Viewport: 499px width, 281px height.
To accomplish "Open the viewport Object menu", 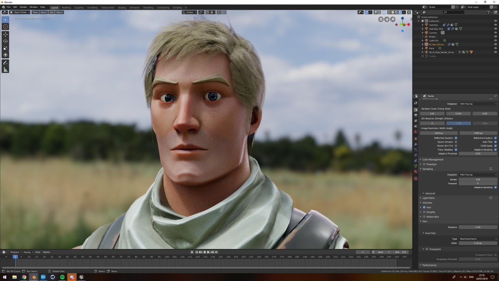I will [x=59, y=12].
